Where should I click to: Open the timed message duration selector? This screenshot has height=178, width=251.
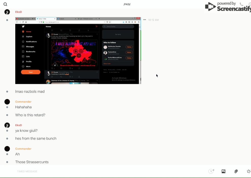pyautogui.click(x=211, y=171)
